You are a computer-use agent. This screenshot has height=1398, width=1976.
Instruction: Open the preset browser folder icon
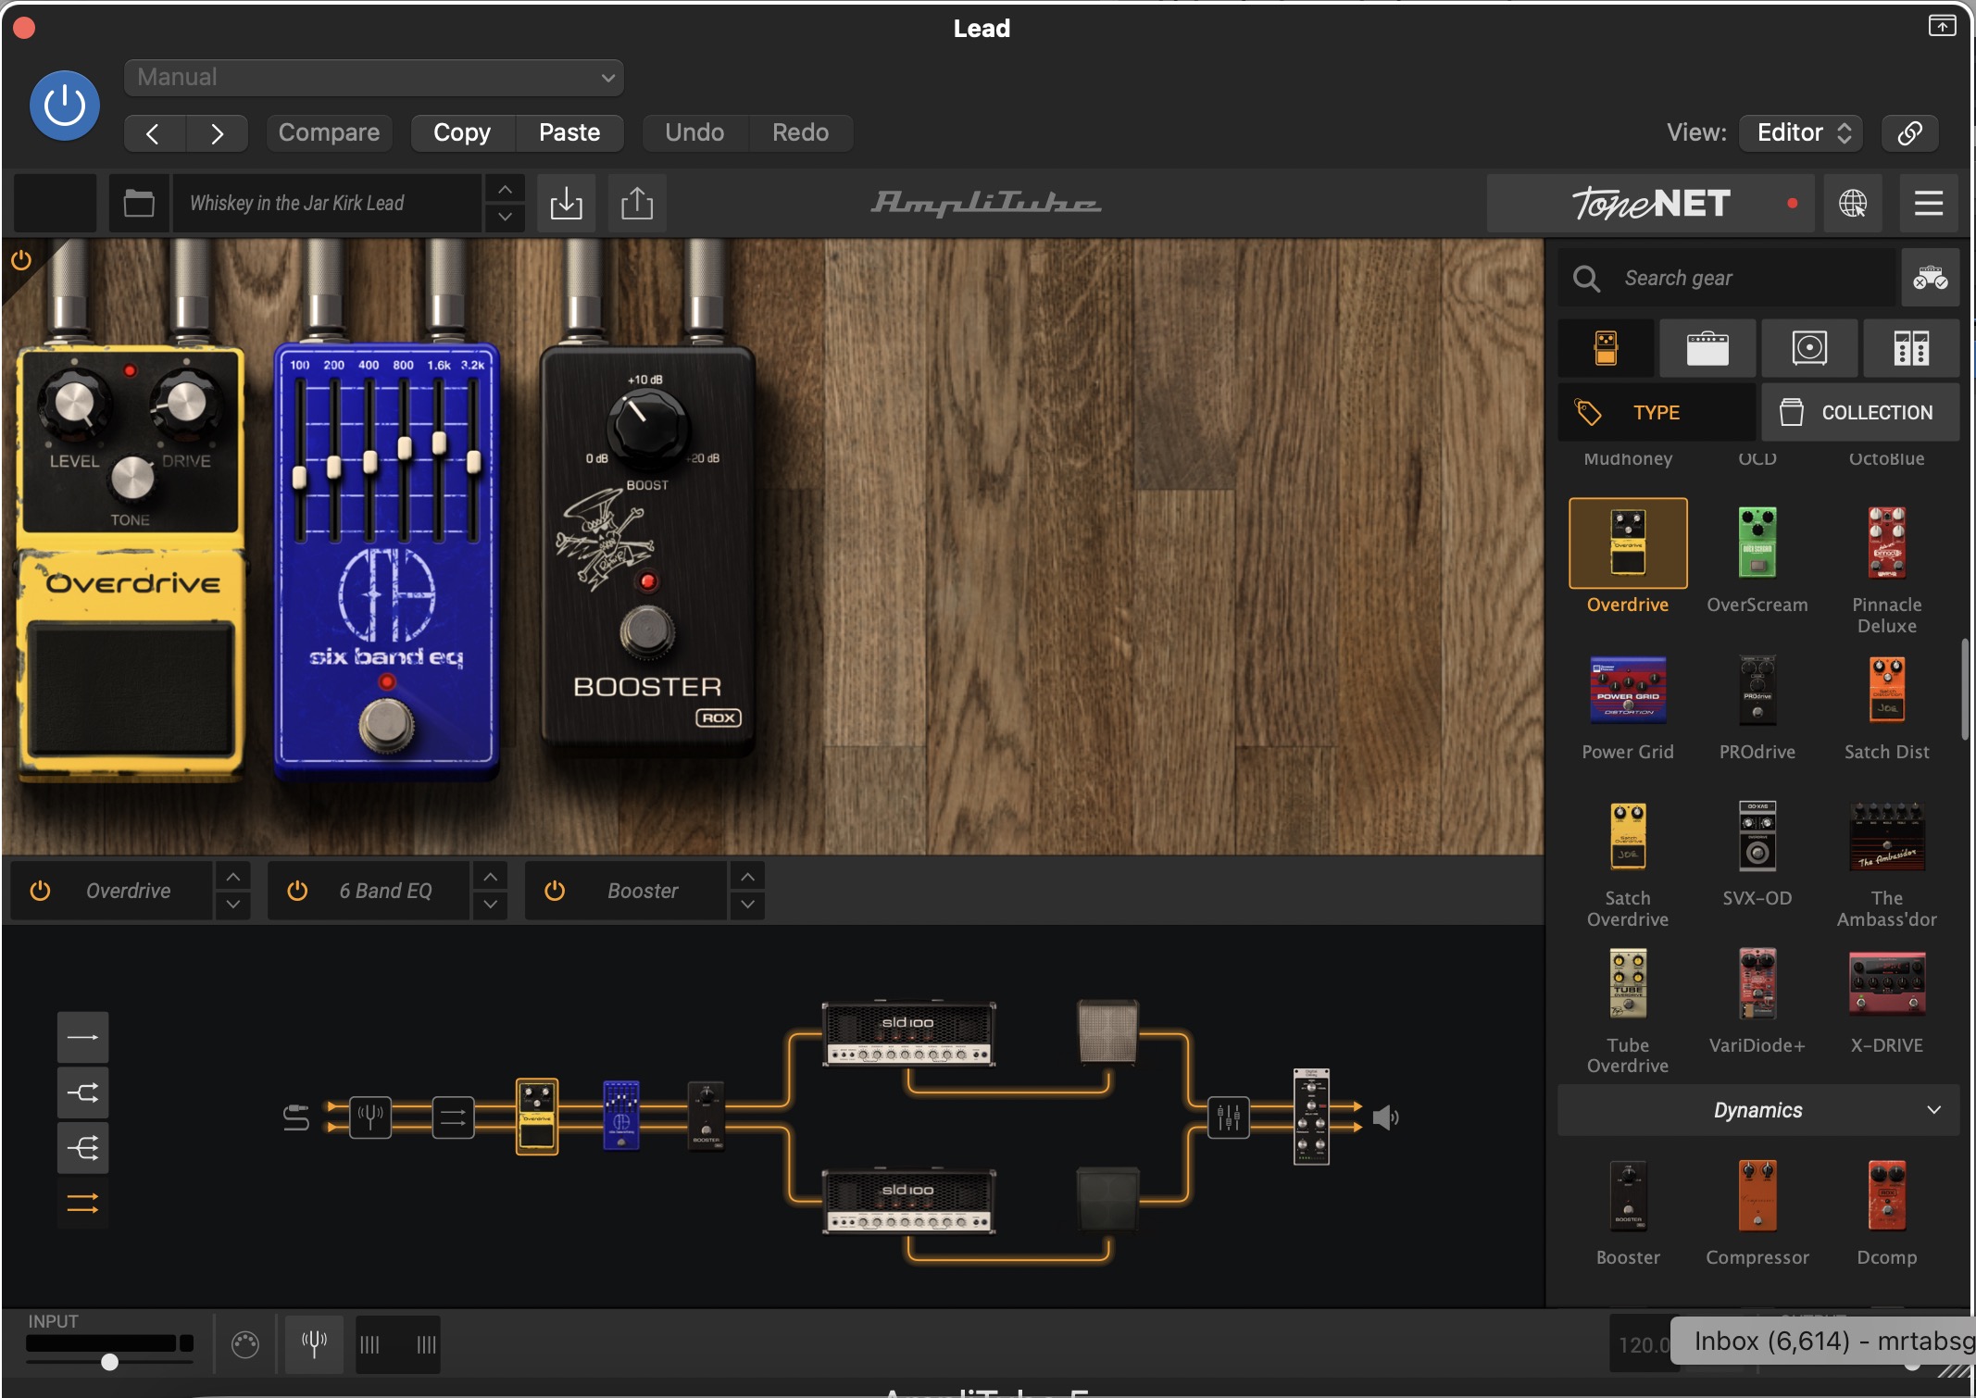pyautogui.click(x=139, y=203)
